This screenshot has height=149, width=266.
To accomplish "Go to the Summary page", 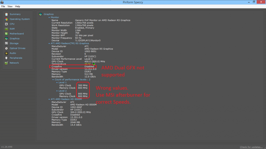I will pyautogui.click(x=15, y=14).
